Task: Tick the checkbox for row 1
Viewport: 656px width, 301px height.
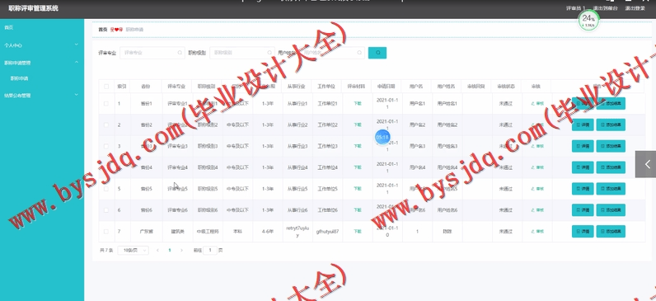Action: coord(106,103)
